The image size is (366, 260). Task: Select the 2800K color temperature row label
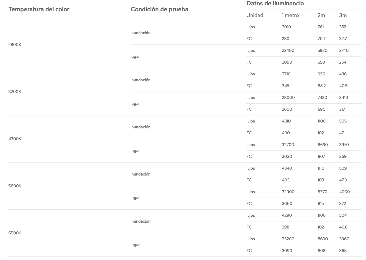click(x=15, y=44)
